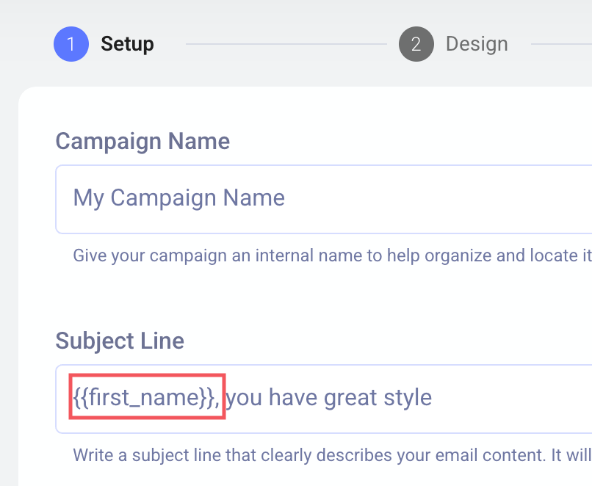
Task: Click the "Subject Line" field heading
Action: (120, 341)
